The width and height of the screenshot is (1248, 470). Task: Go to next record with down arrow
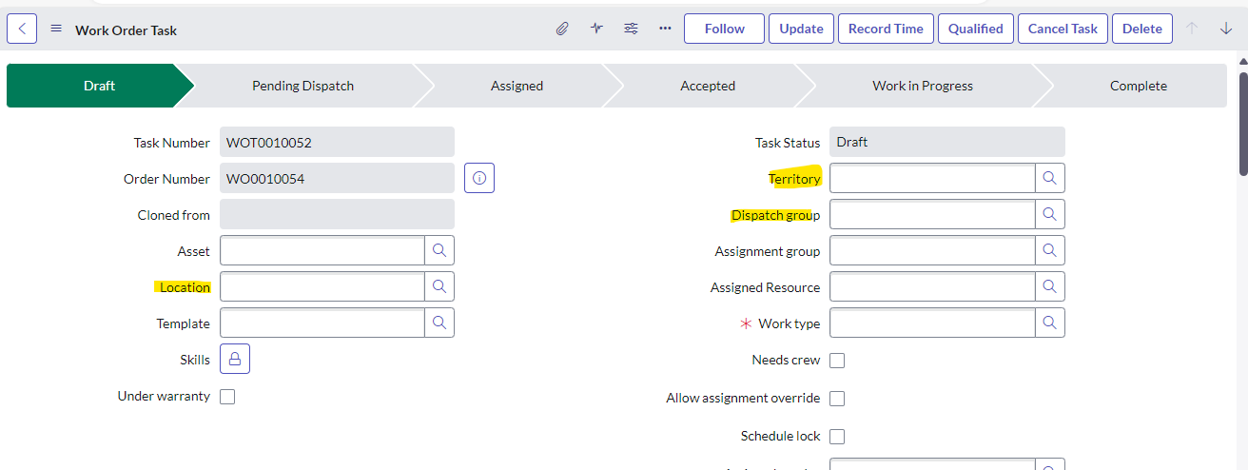coord(1226,29)
